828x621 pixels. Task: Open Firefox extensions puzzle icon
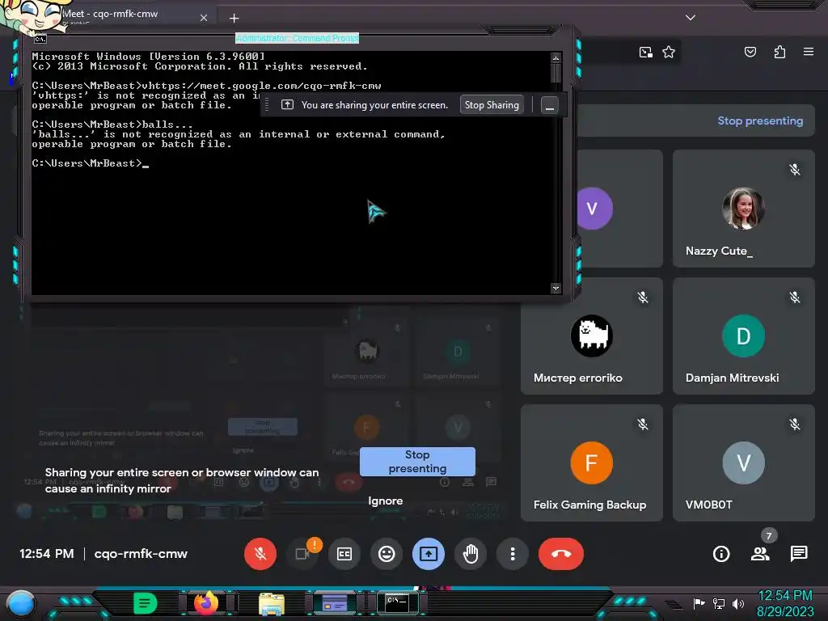779,52
